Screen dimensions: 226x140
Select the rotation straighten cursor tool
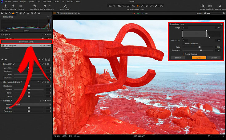[128, 6]
